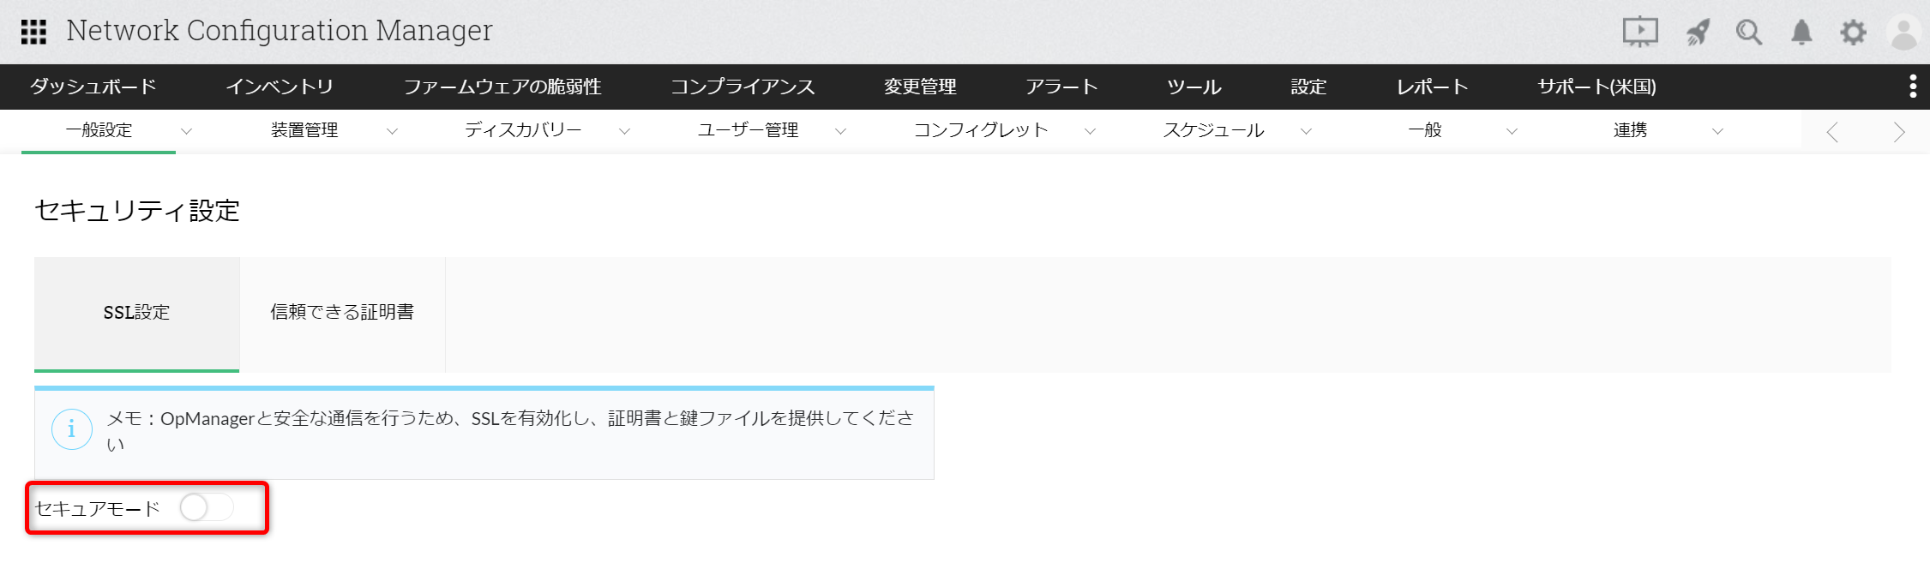Select the SSL設定 tab
This screenshot has width=1930, height=563.
(x=136, y=313)
